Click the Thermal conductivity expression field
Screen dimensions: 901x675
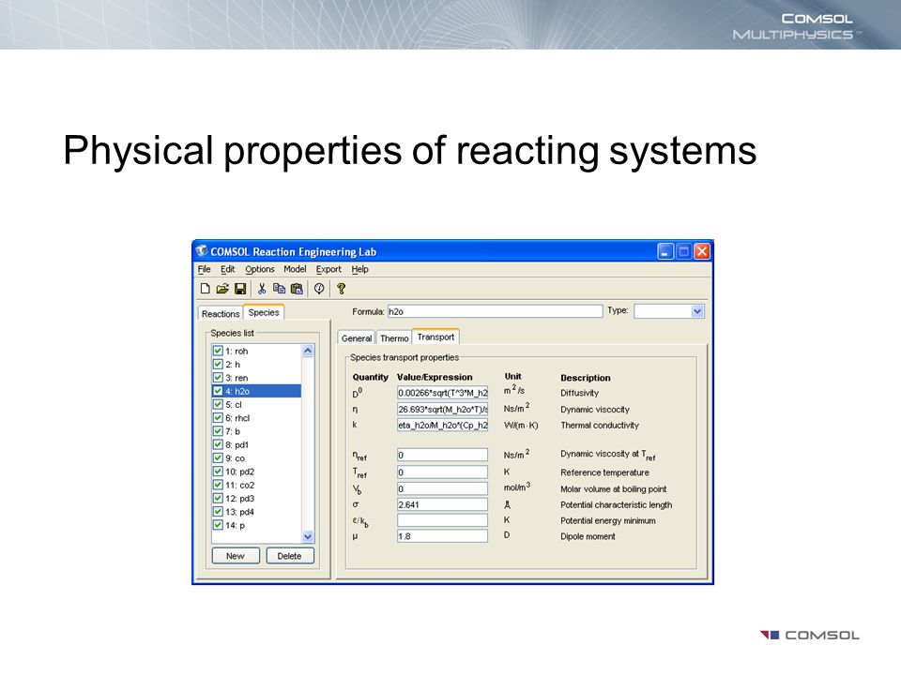[x=442, y=426]
